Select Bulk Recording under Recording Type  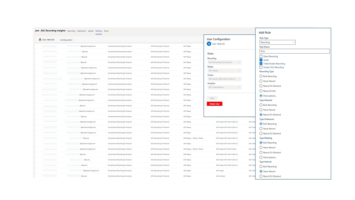point(261,76)
